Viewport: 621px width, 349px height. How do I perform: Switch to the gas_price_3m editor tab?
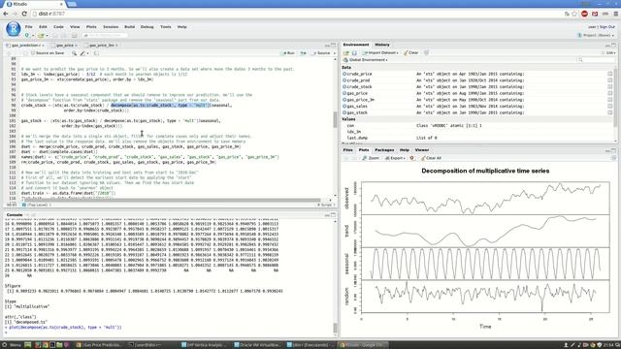pyautogui.click(x=101, y=46)
